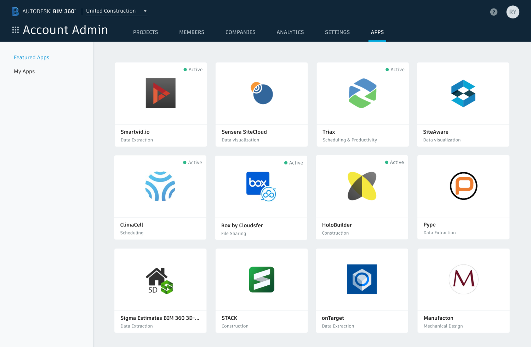Click File Sharing under Box by Cloudsfer

234,234
